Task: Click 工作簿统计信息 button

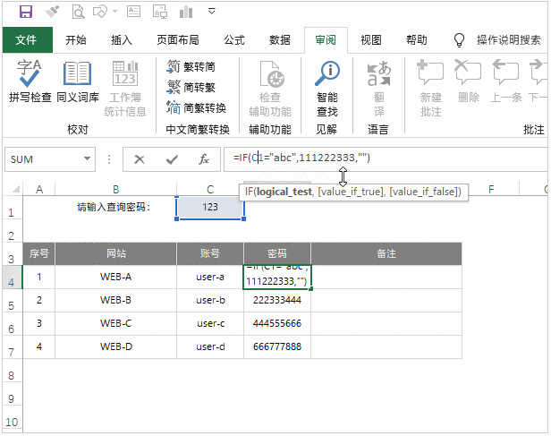Action: tap(125, 89)
